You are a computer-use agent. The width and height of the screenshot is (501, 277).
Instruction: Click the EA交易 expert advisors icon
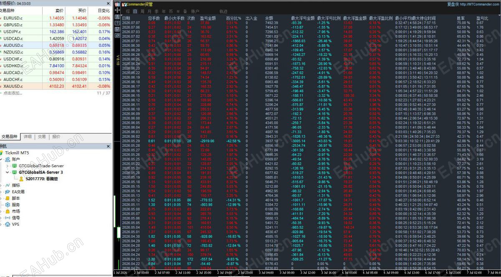coord(8,192)
